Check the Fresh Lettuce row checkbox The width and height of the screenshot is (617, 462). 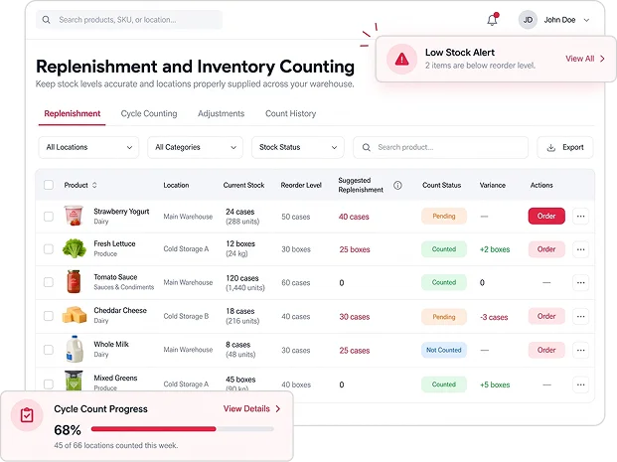tap(49, 249)
